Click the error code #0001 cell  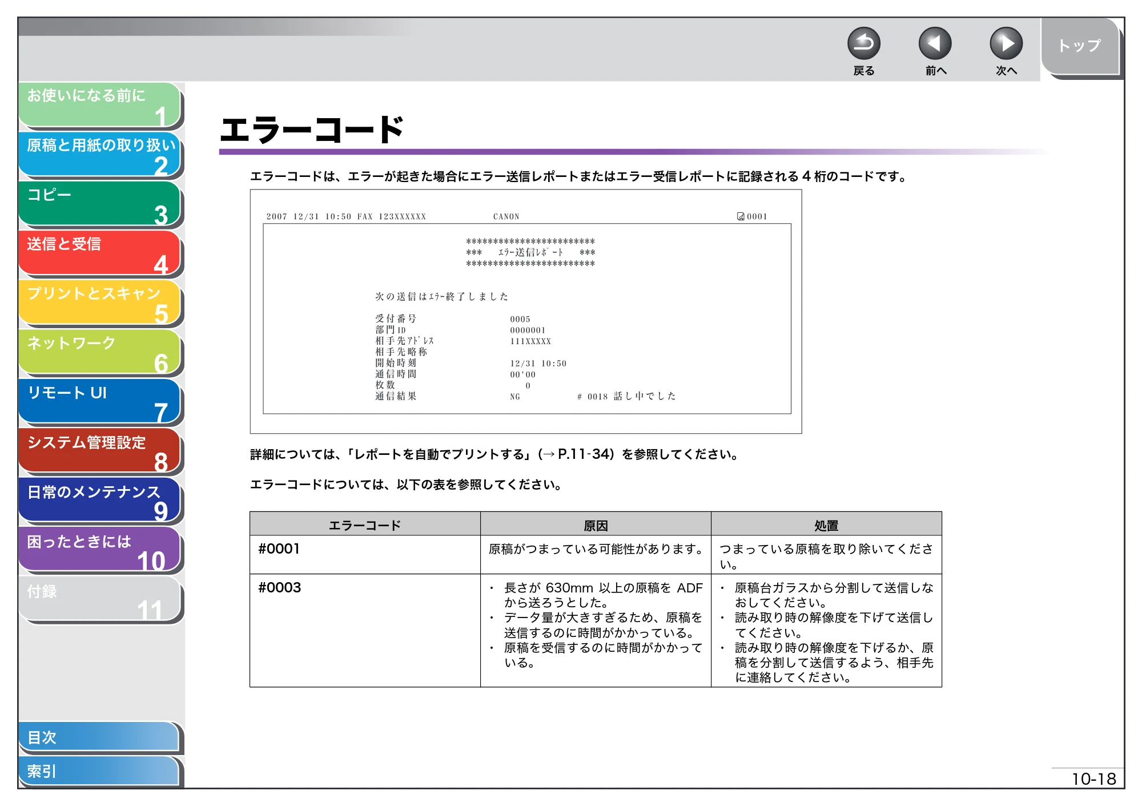click(365, 555)
